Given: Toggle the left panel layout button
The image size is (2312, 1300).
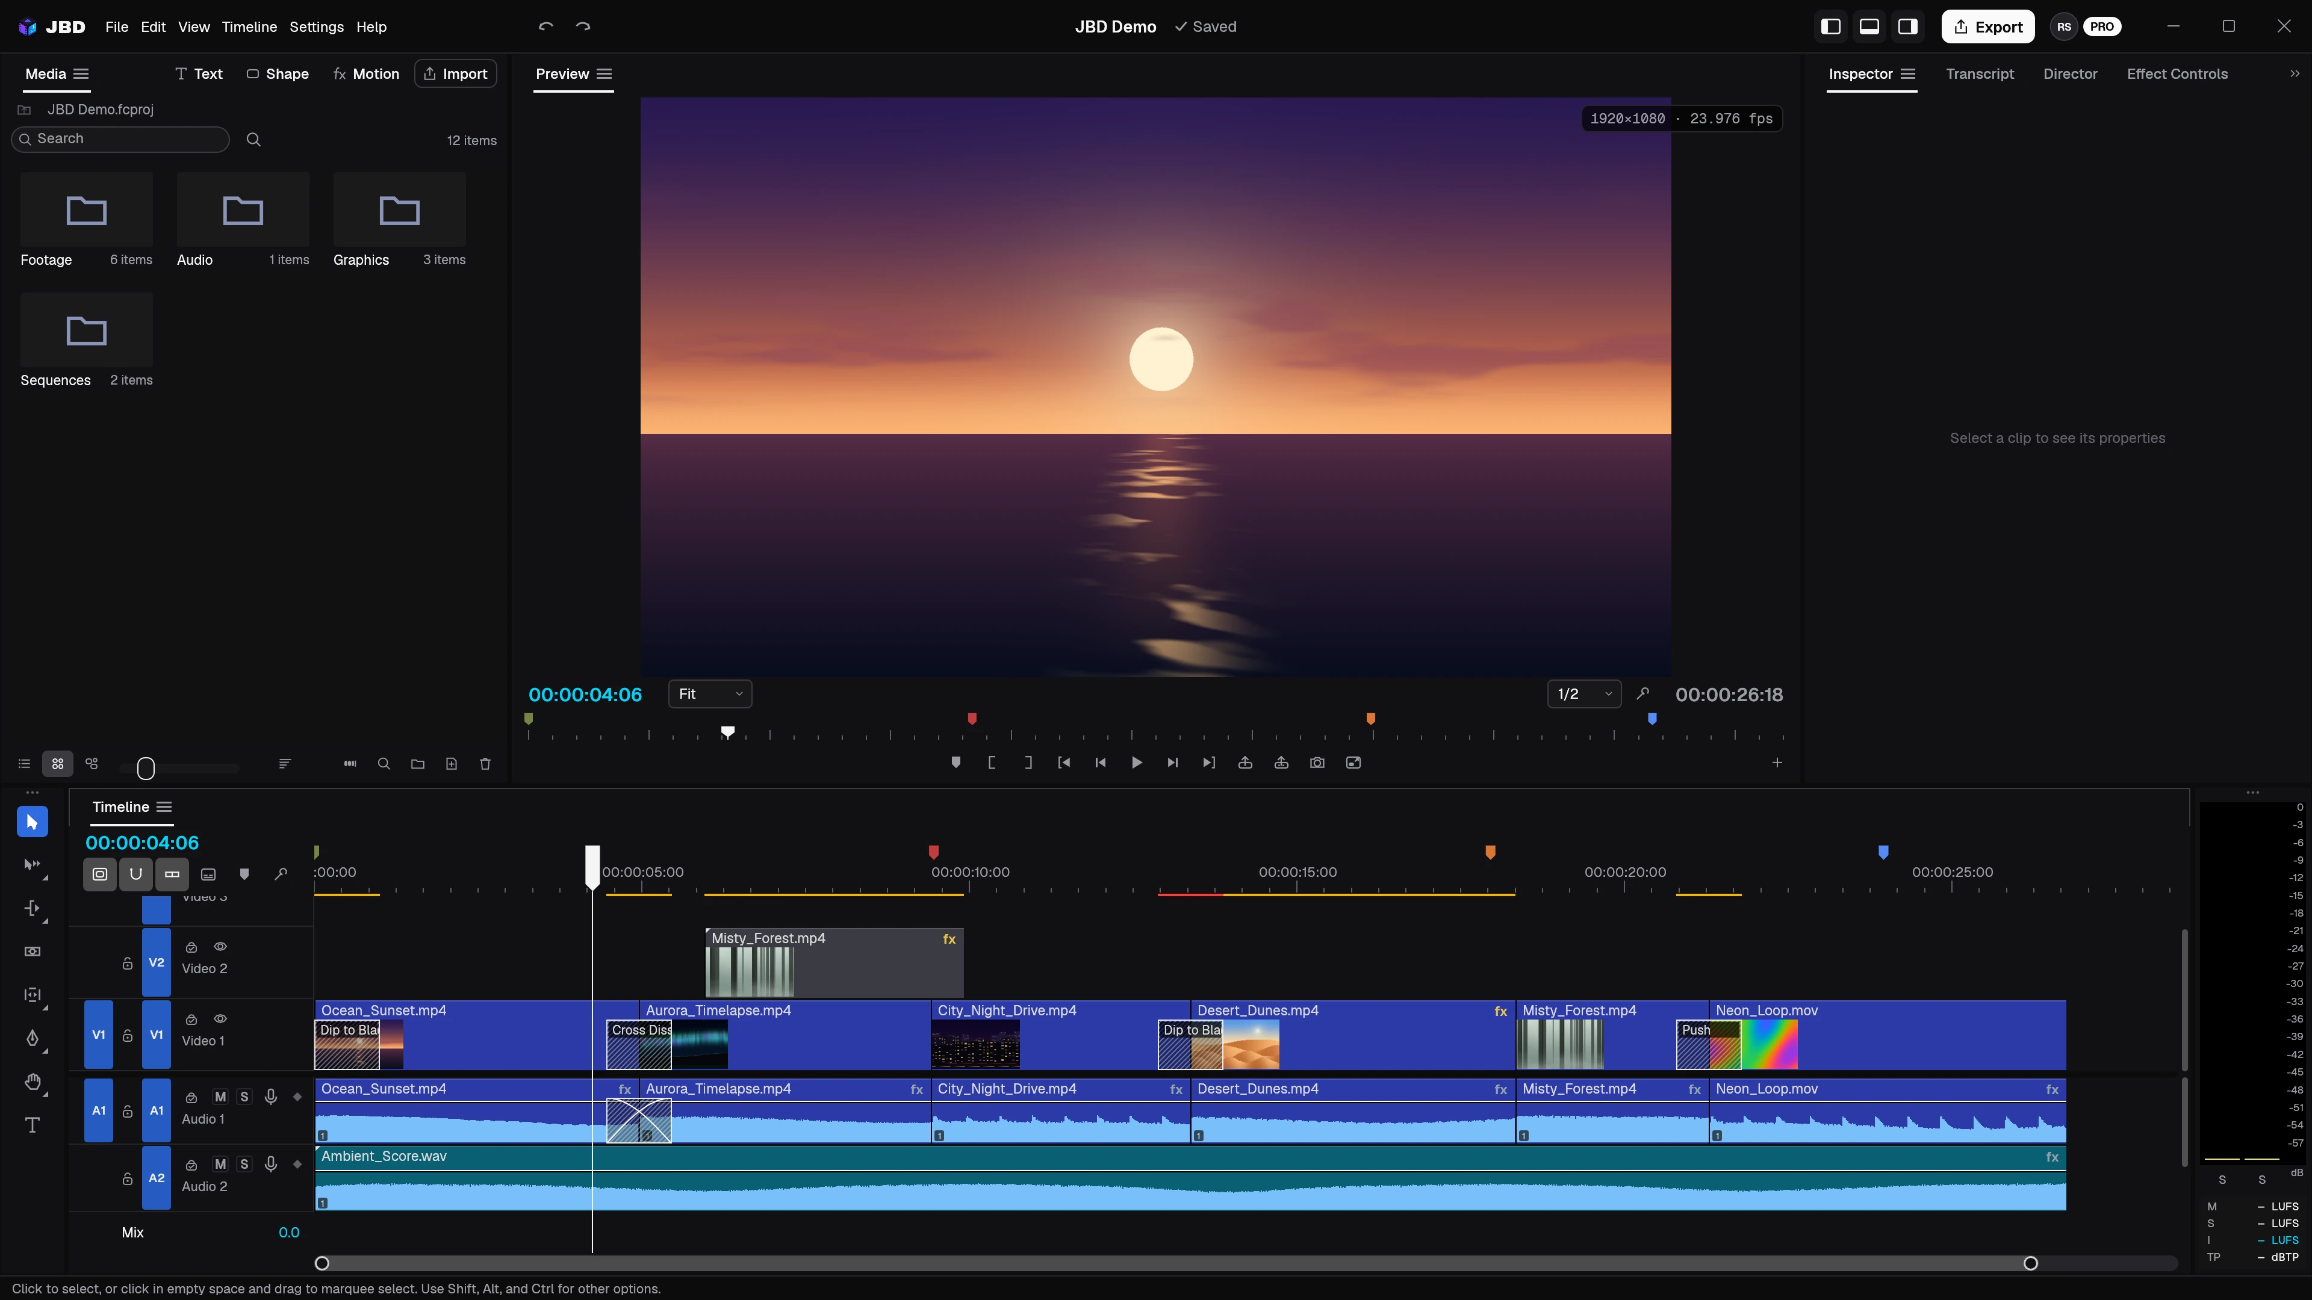Looking at the screenshot, I should 1831,27.
